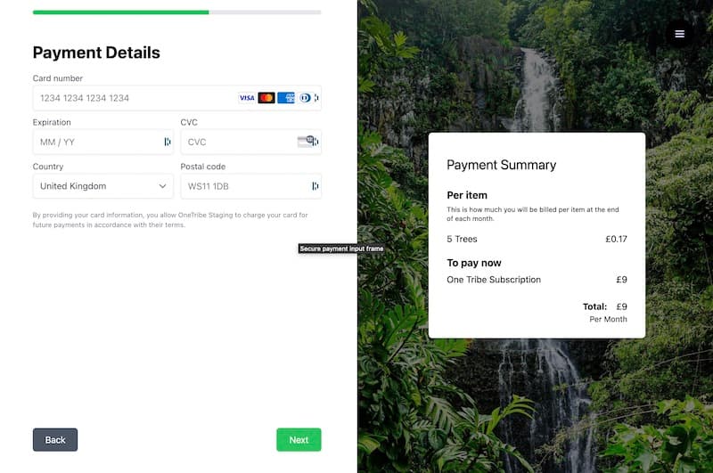713x473 pixels.
Task: Click autofill icon in Card number field
Action: click(x=316, y=98)
